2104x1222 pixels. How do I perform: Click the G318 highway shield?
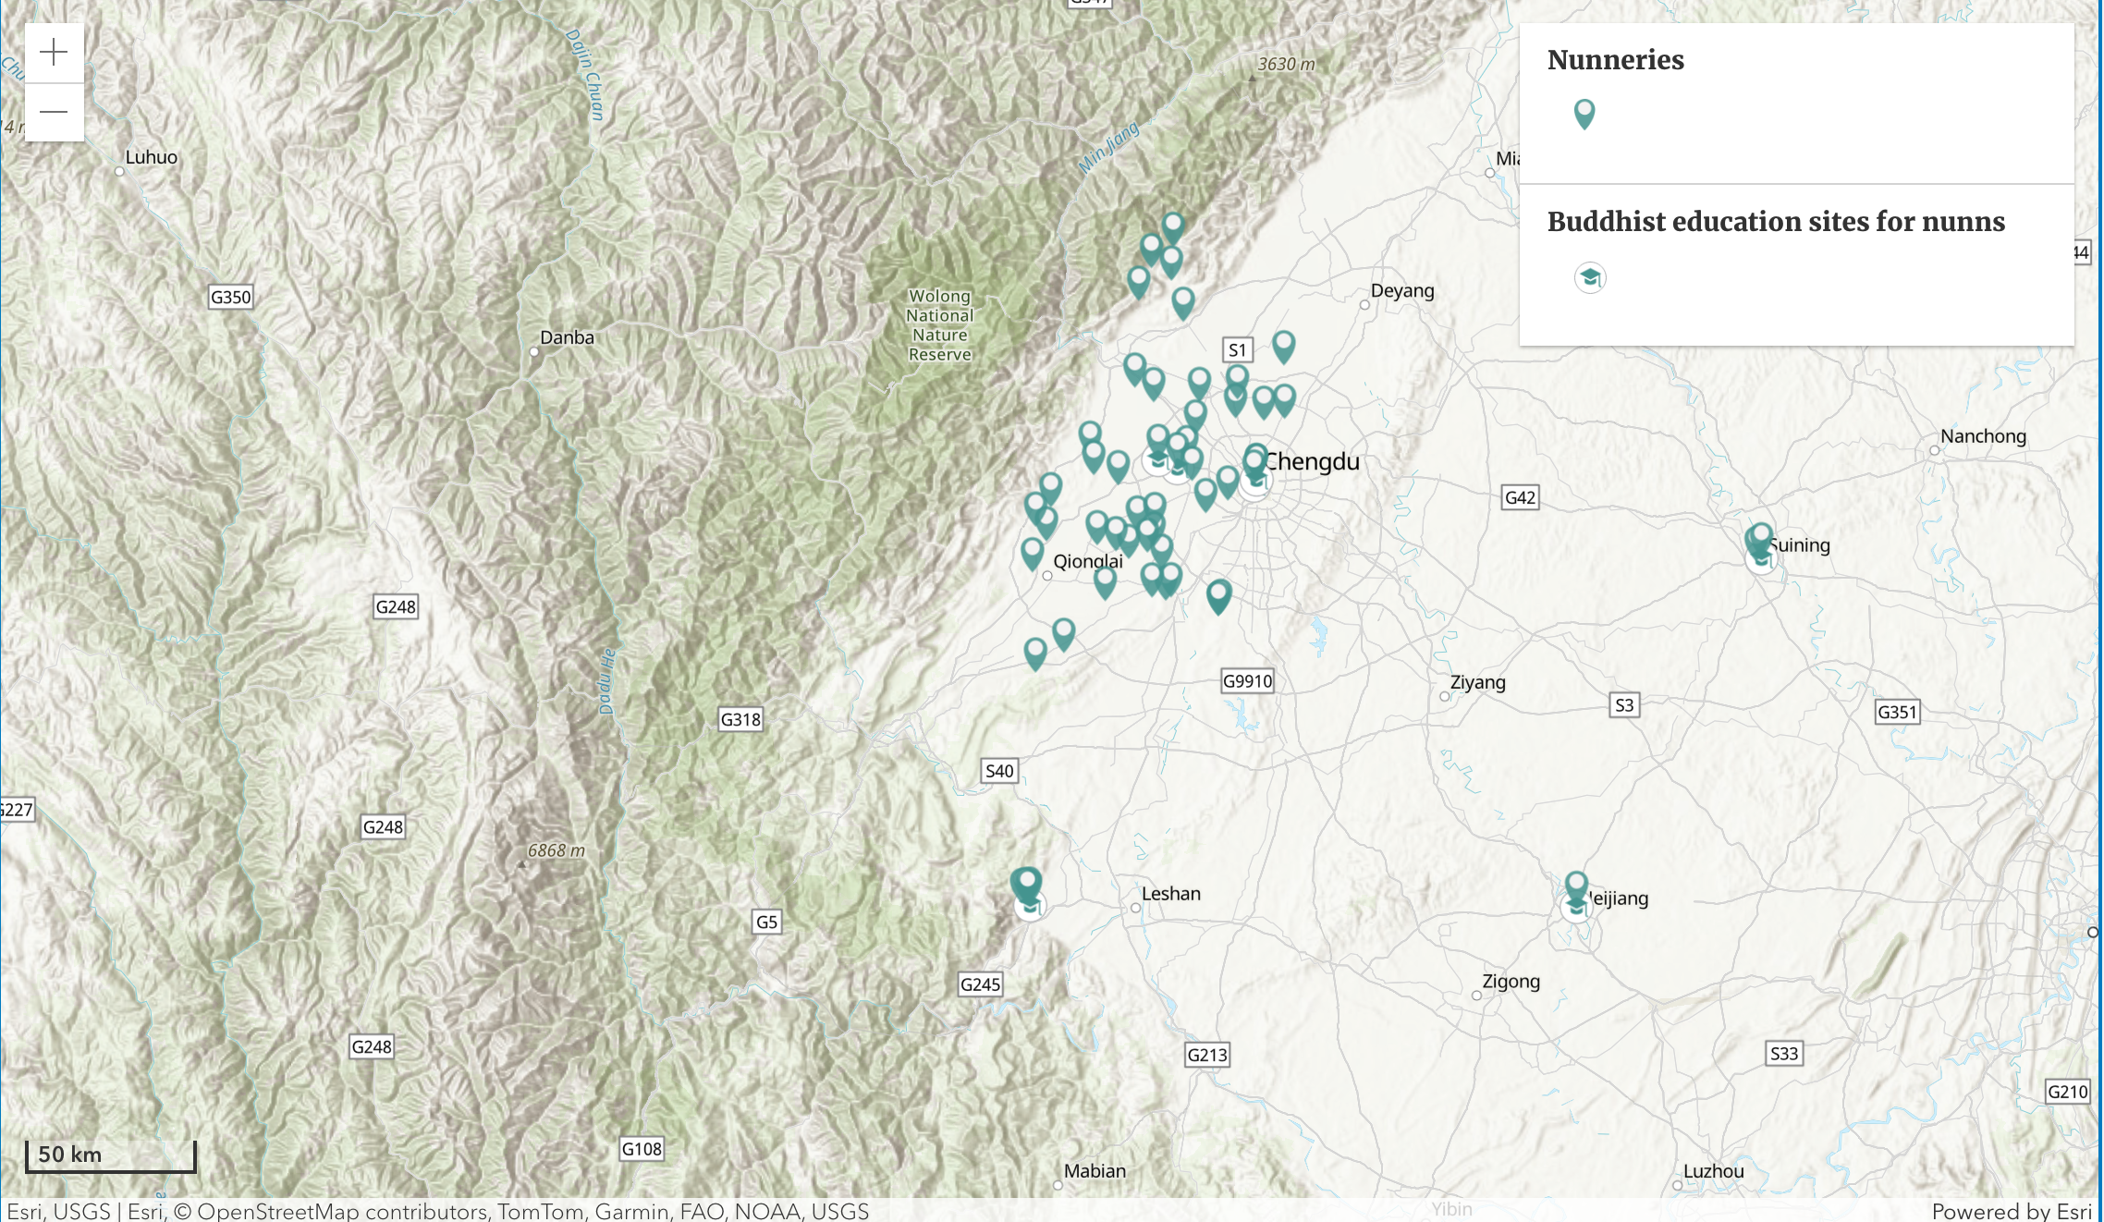[740, 719]
